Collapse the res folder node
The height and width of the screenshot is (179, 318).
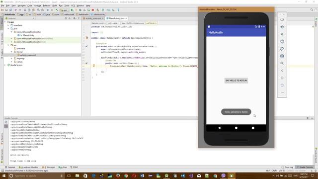(x=8, y=45)
